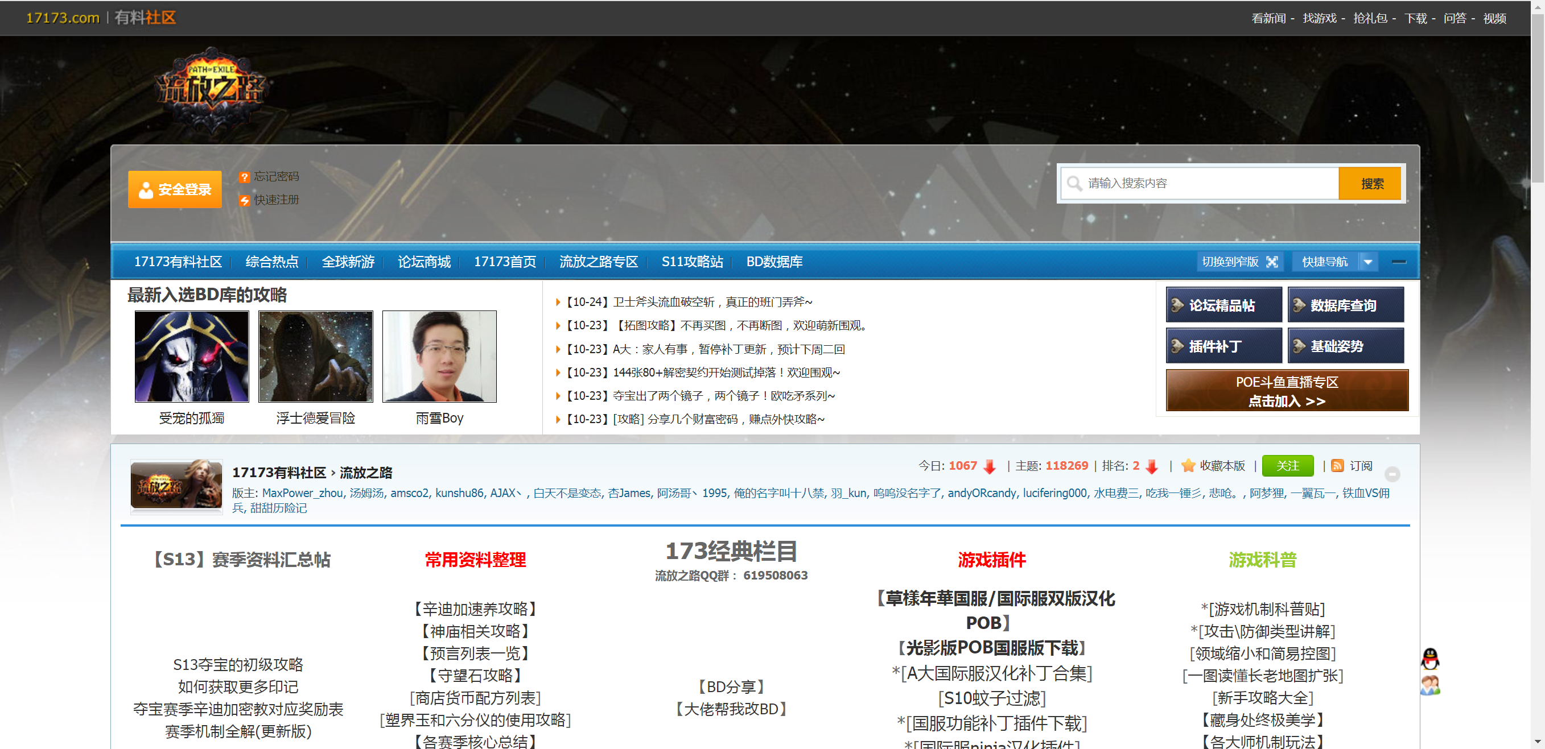The height and width of the screenshot is (749, 1545).
Task: Collapse forum header with the round minus button
Action: click(1392, 474)
